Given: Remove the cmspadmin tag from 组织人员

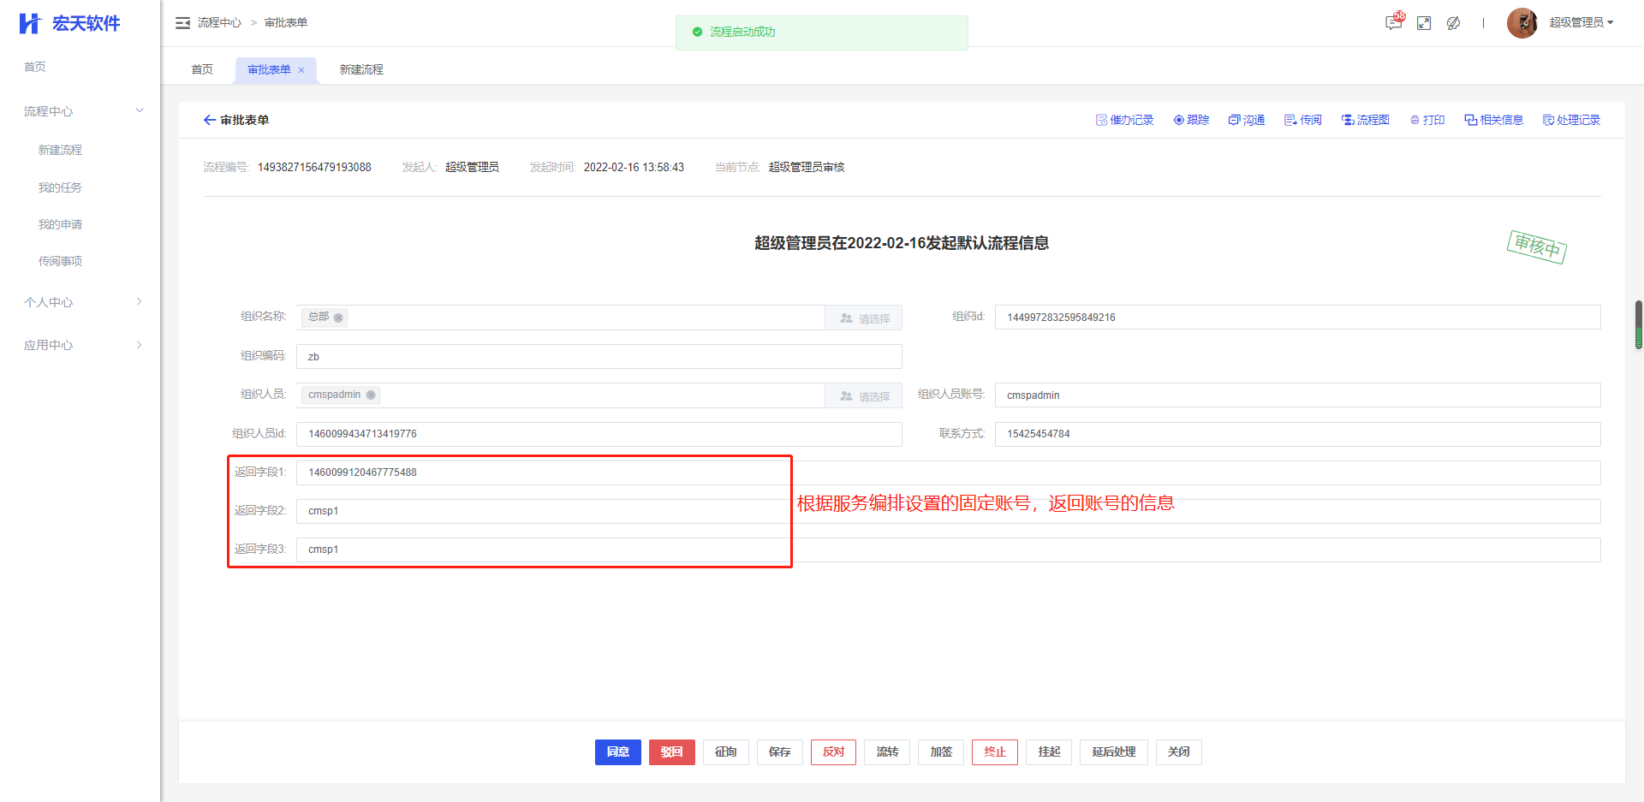Looking at the screenshot, I should [371, 395].
